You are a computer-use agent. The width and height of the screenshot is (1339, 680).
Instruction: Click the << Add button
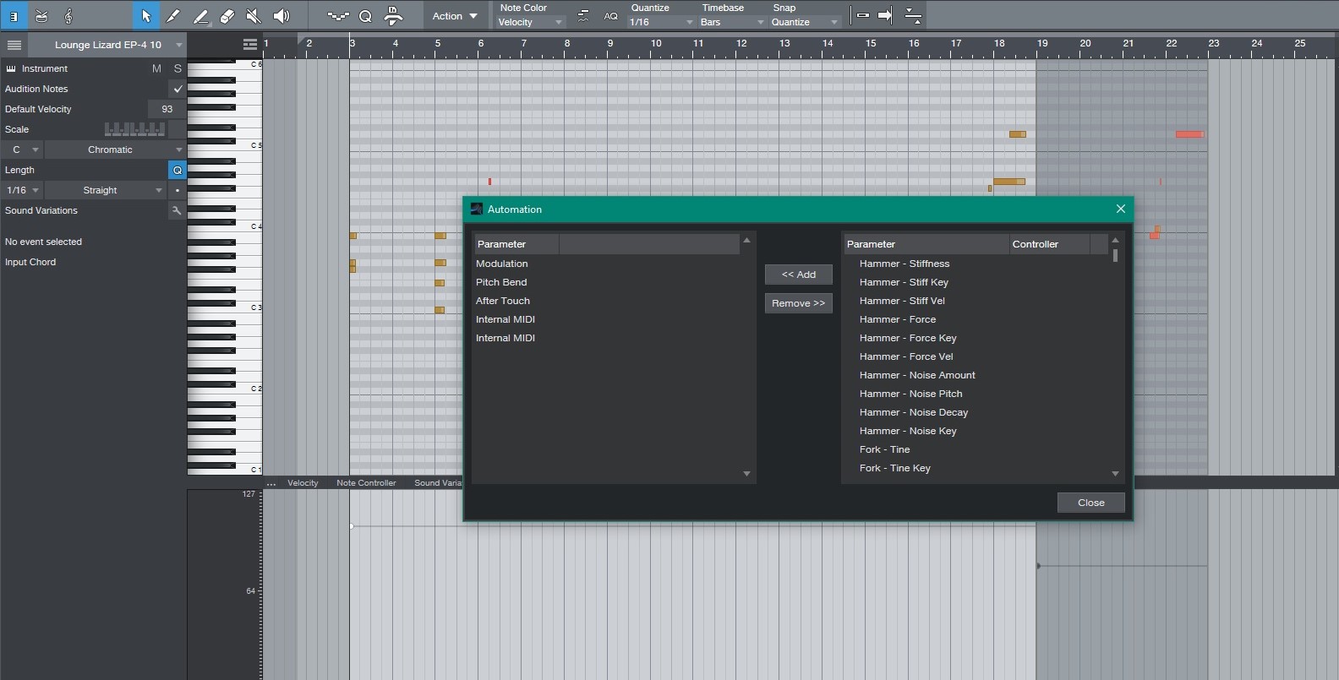pyautogui.click(x=799, y=275)
